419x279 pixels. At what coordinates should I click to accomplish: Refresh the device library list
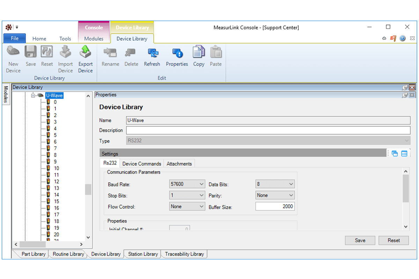pyautogui.click(x=152, y=53)
